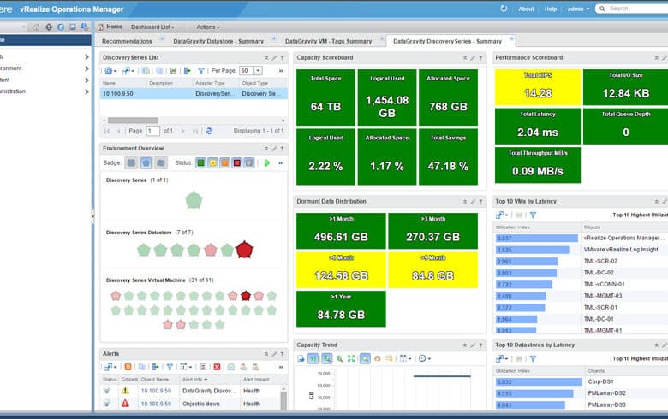Edit the Dormant Data Distribution widget with pencil icon
This screenshot has width=668, height=419.
[473, 202]
